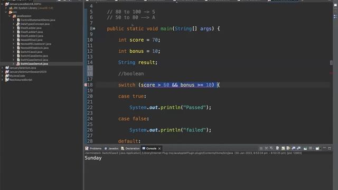Switch to the Problems tab

click(x=93, y=148)
